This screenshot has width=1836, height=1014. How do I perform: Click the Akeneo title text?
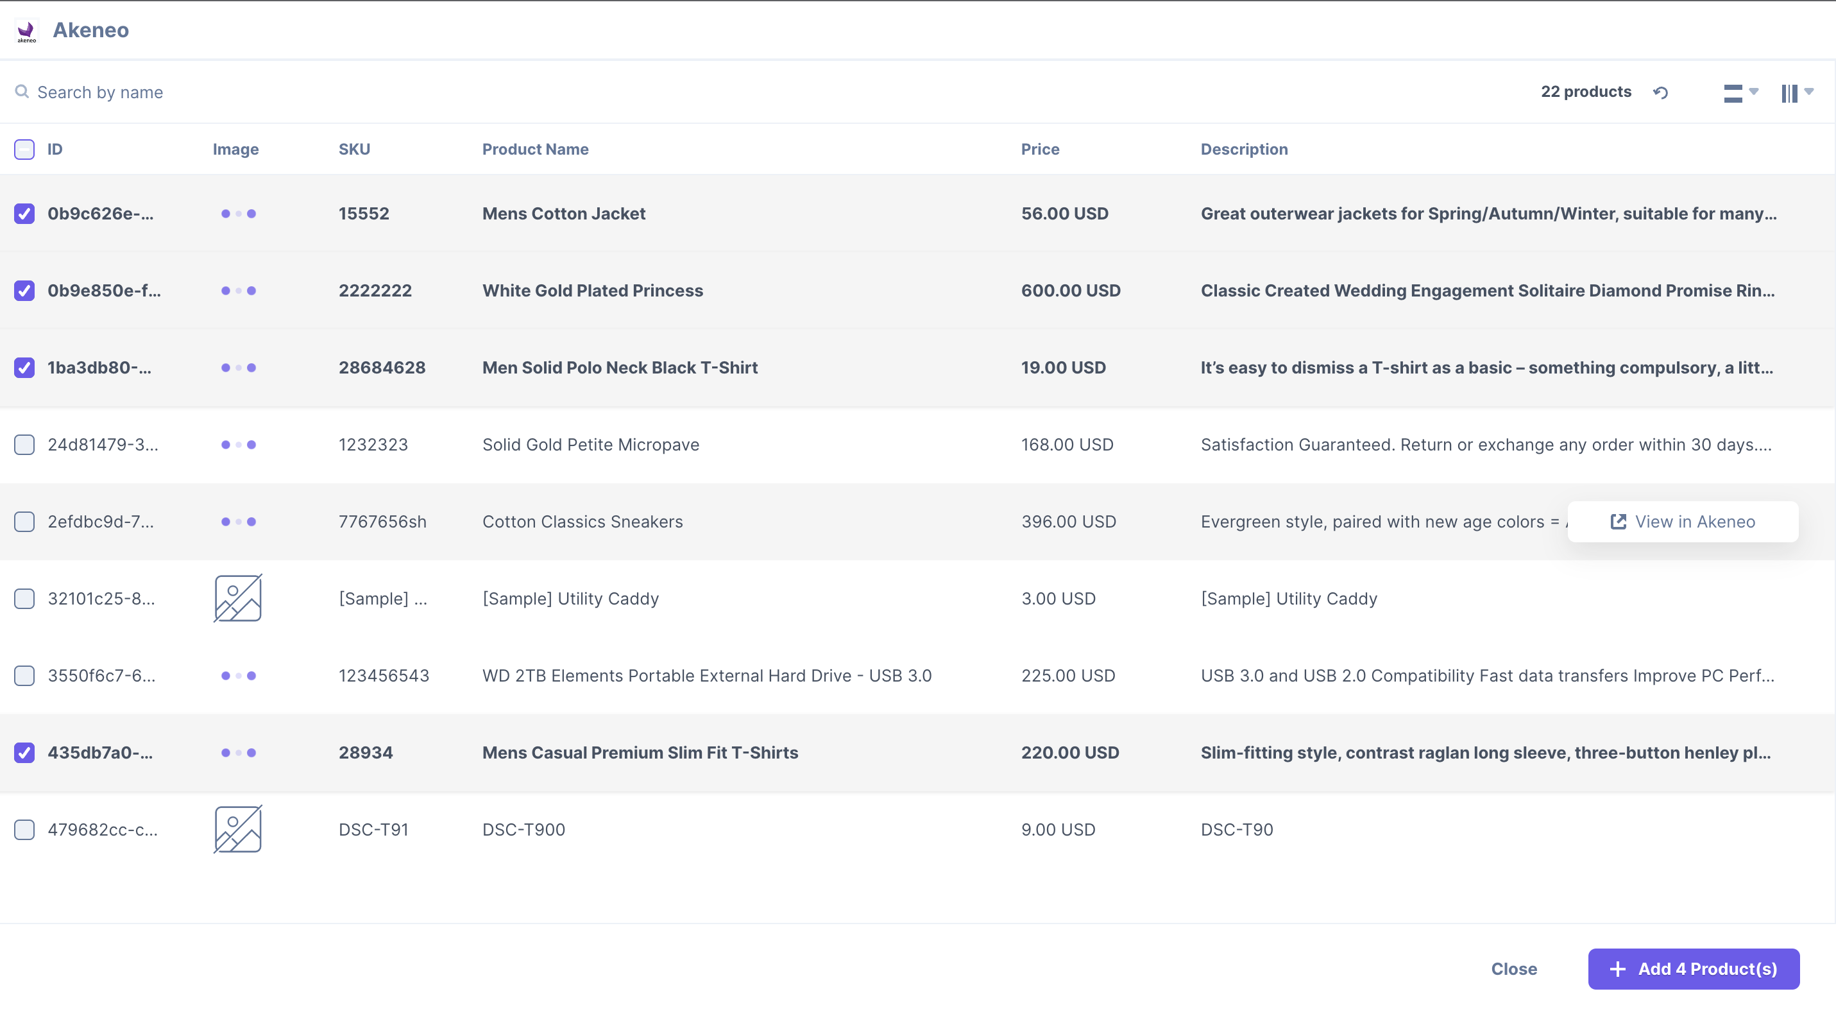(90, 30)
